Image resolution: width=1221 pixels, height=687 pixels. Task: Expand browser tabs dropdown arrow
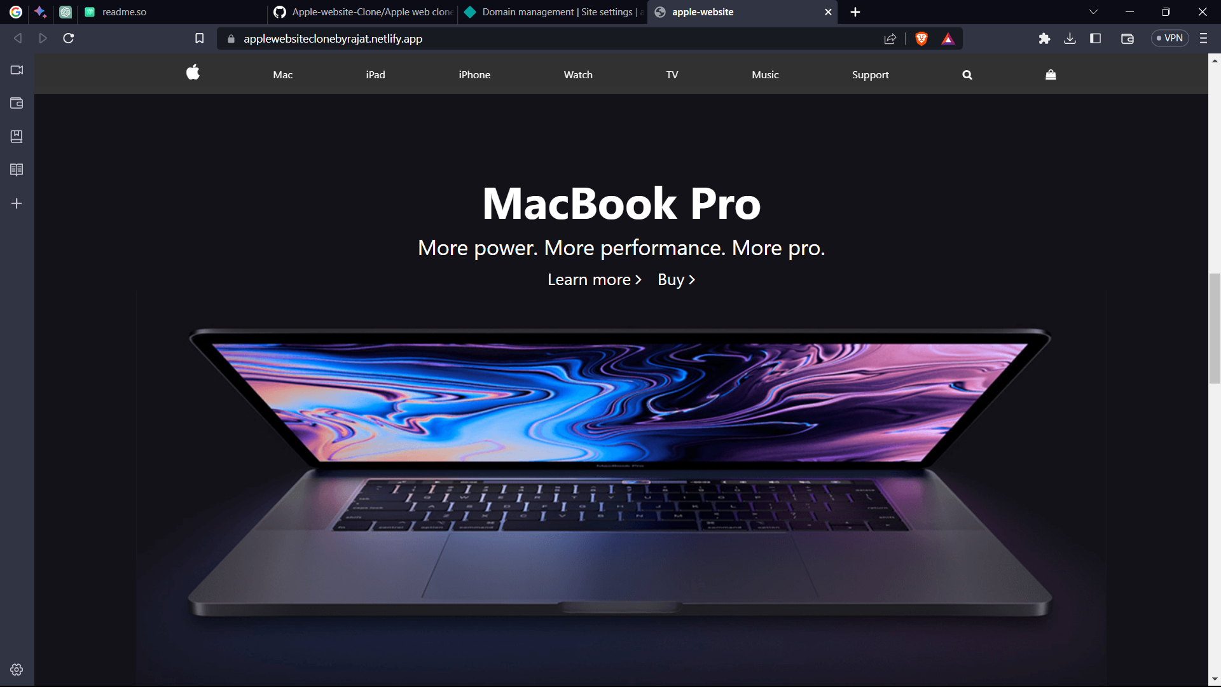[x=1094, y=11]
